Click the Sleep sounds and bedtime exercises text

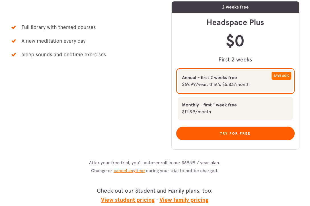(x=64, y=55)
